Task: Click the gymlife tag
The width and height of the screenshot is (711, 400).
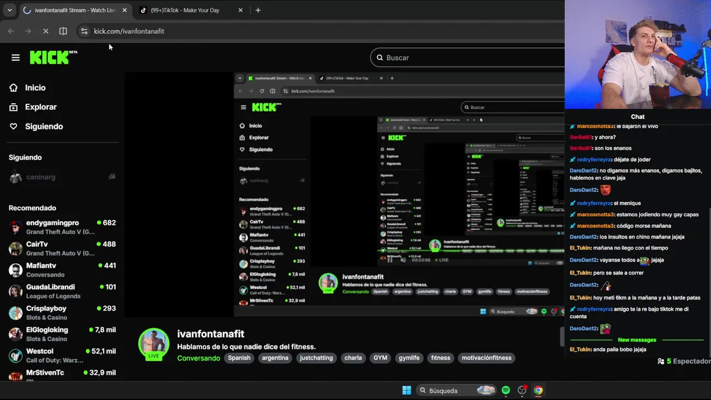Action: tap(409, 358)
